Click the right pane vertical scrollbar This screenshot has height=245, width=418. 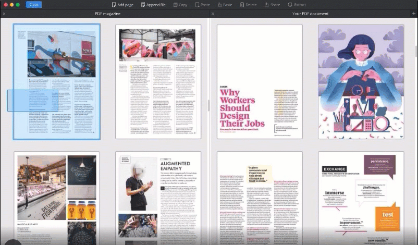click(x=416, y=51)
